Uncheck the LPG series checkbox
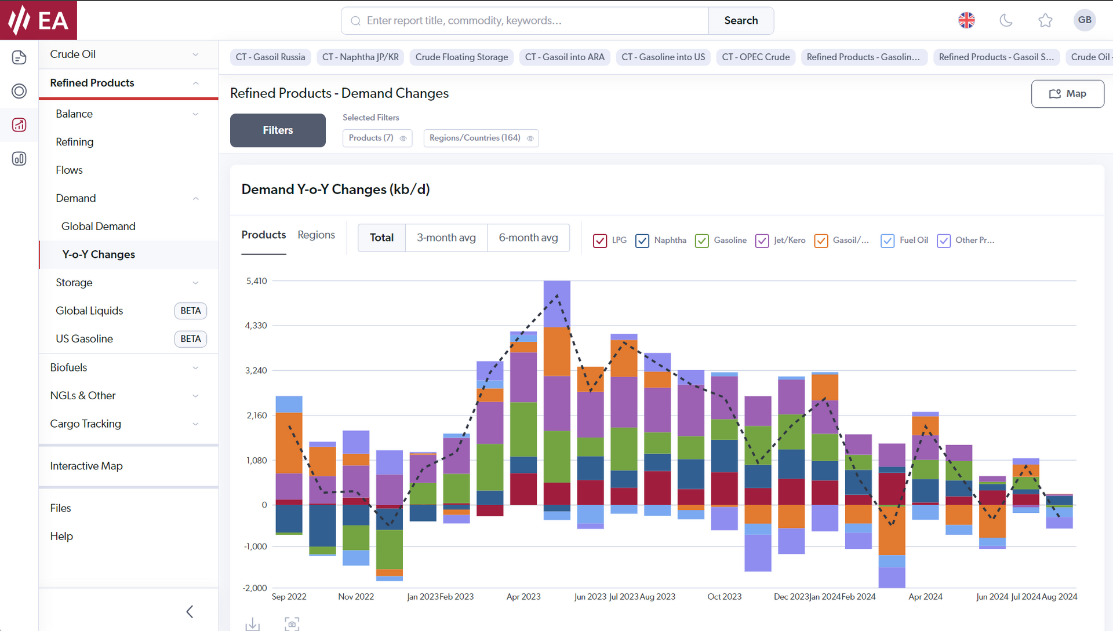Image resolution: width=1113 pixels, height=631 pixels. coord(600,240)
